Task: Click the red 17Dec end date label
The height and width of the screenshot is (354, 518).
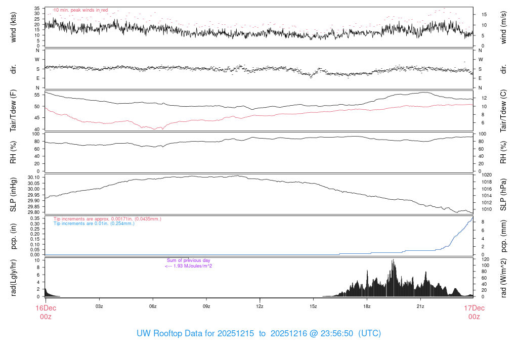Action: point(473,308)
